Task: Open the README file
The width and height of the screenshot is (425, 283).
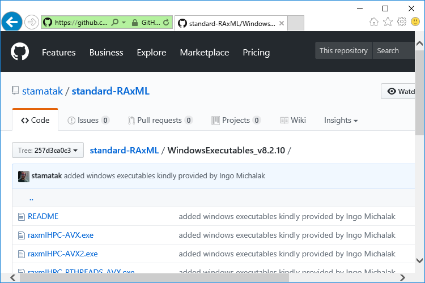Action: point(43,216)
